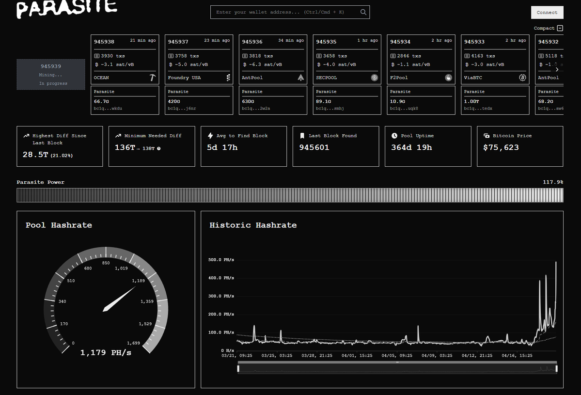Click the Parasite logo
The image size is (581, 395).
tap(67, 8)
